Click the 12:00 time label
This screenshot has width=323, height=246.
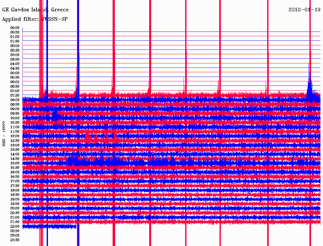pos(15,136)
